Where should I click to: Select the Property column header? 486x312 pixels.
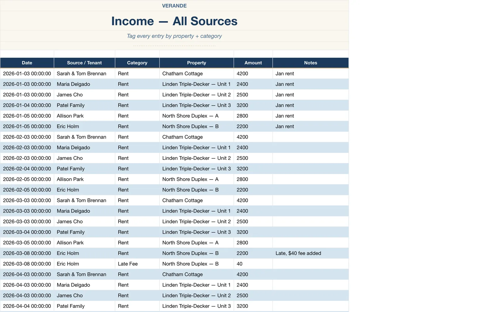click(197, 63)
